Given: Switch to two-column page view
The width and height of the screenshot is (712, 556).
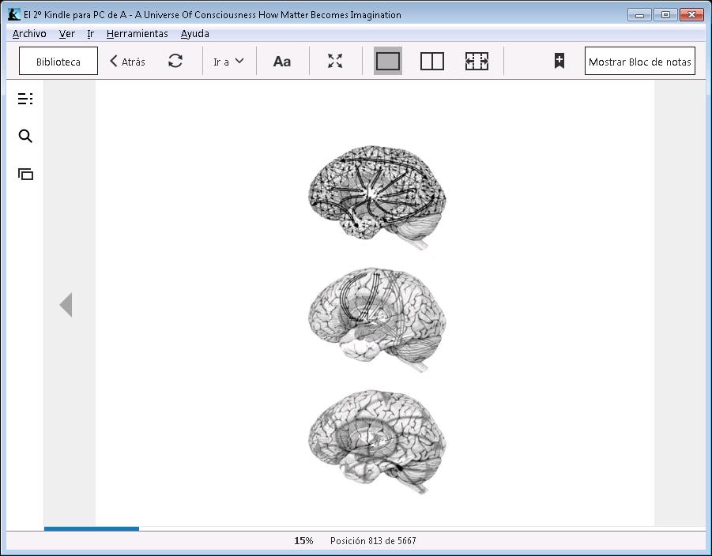Looking at the screenshot, I should point(432,61).
